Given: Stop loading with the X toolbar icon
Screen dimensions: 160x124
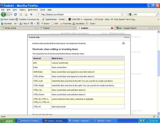Looking at the screenshot, I should (21, 14).
